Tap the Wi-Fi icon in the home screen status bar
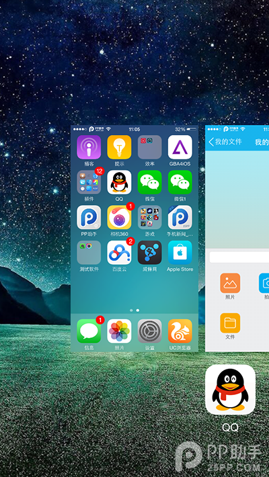The height and width of the screenshot is (477, 269). [108, 129]
